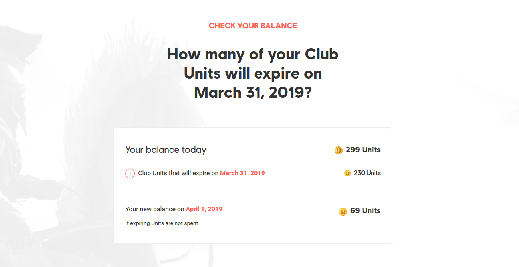The height and width of the screenshot is (267, 519).
Task: Click the divider line inside the balance card
Action: tap(253, 191)
